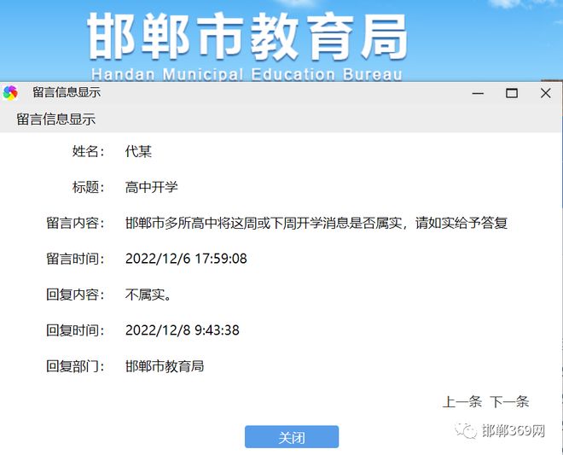Close the window with the X icon

(545, 93)
